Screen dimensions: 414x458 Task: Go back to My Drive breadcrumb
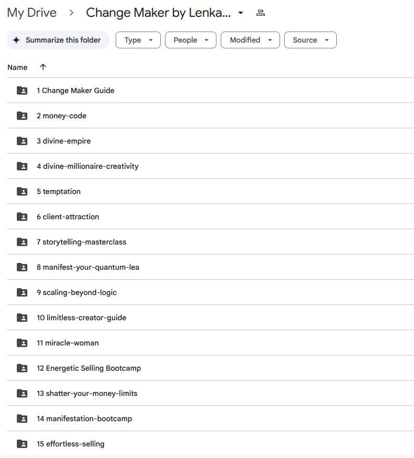(32, 13)
